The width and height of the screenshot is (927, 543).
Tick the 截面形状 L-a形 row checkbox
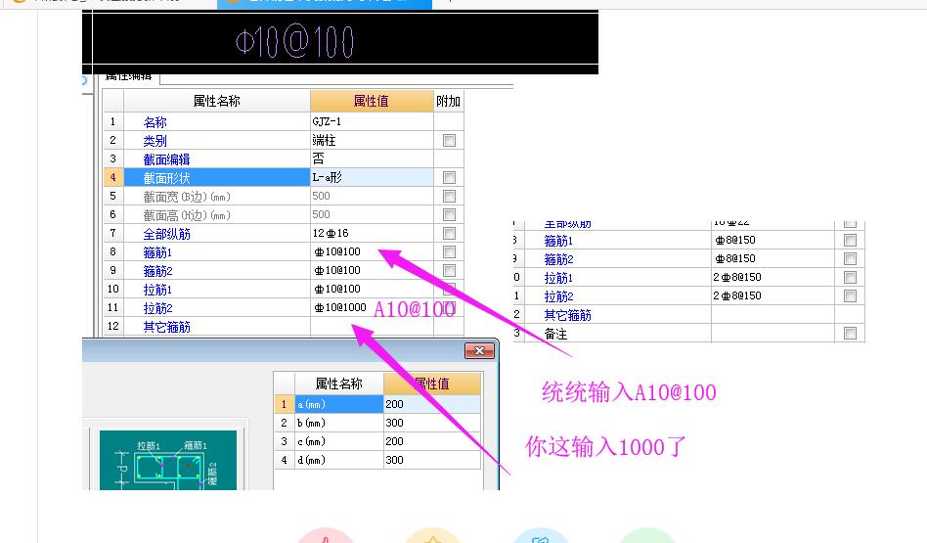point(449,177)
